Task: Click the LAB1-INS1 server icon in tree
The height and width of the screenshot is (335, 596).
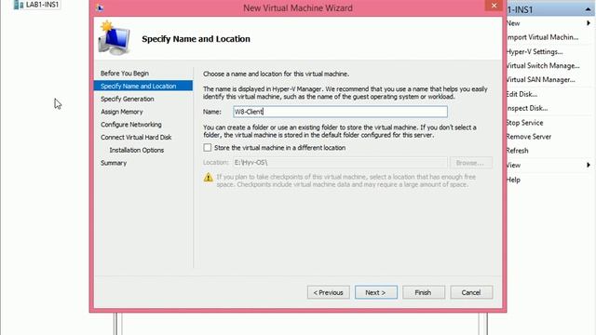Action: (19, 5)
